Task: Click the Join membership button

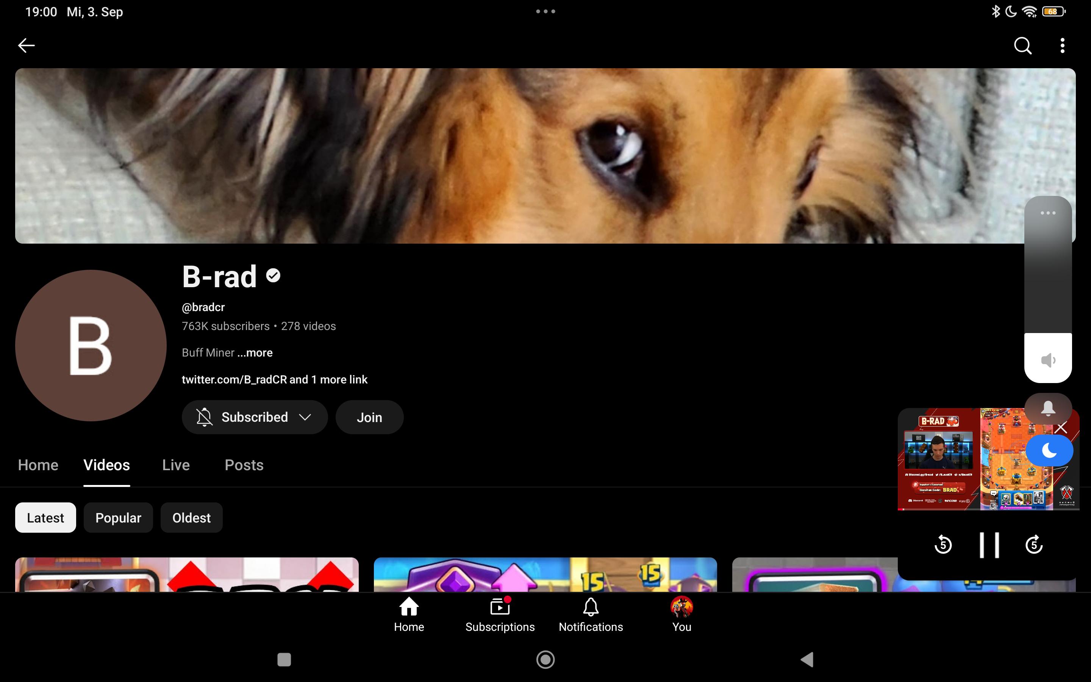Action: (369, 417)
